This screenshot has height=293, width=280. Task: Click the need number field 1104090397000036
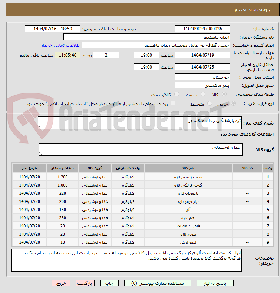tap(202, 29)
